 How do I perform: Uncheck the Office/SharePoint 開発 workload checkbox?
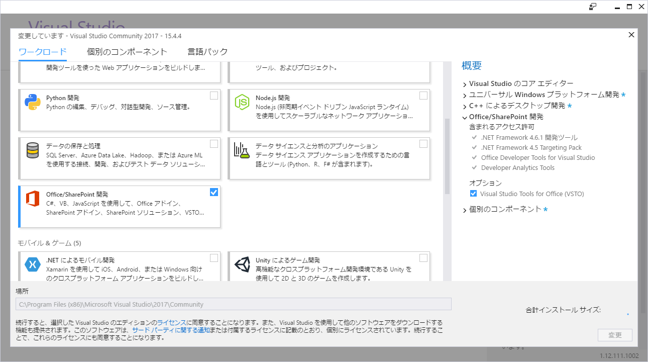pyautogui.click(x=214, y=192)
